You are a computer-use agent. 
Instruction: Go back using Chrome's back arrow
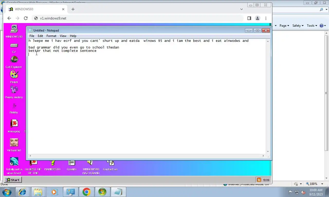(9, 18)
